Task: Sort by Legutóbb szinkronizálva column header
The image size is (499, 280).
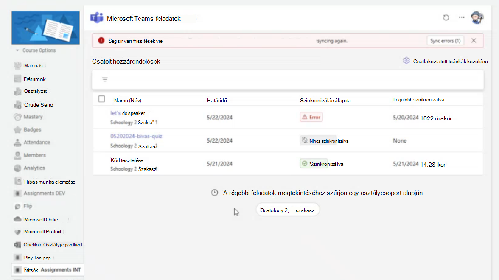Action: [418, 100]
